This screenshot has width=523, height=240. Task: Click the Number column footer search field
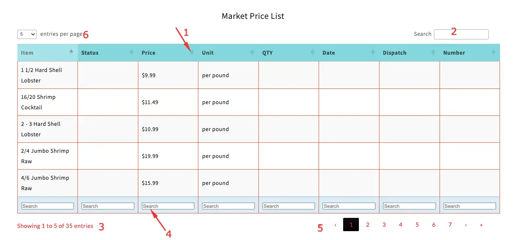coord(469,206)
